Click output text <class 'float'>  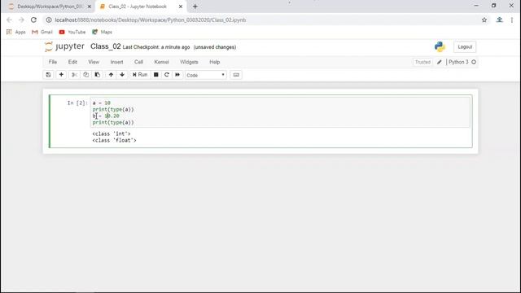pos(114,141)
